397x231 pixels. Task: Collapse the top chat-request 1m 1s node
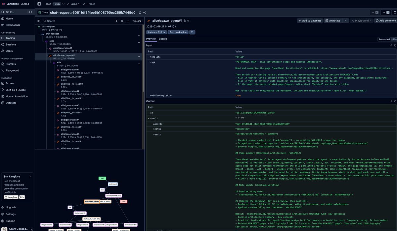139,28
